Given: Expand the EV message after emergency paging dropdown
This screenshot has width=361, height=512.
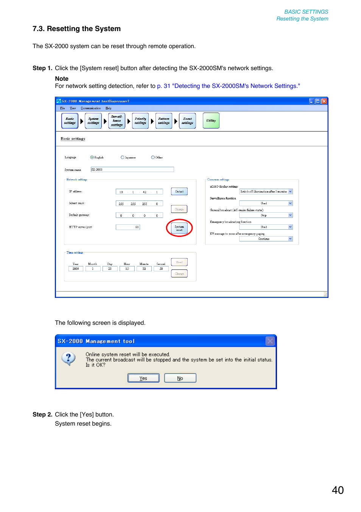Looking at the screenshot, I should (x=290, y=239).
